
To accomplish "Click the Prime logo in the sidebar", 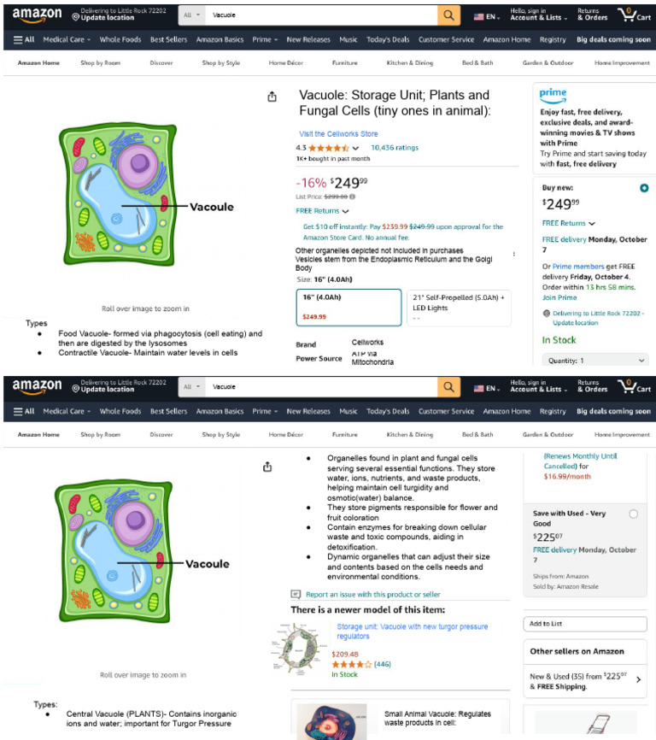I will (x=553, y=96).
